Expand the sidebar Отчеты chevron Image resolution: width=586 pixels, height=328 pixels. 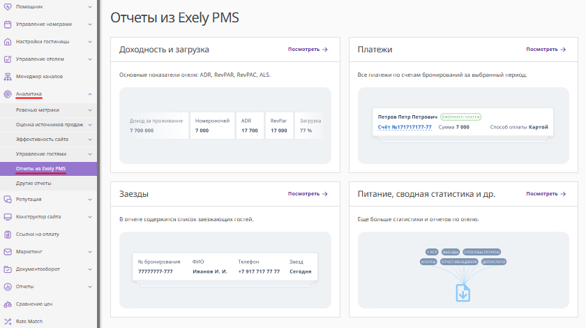[x=90, y=287]
